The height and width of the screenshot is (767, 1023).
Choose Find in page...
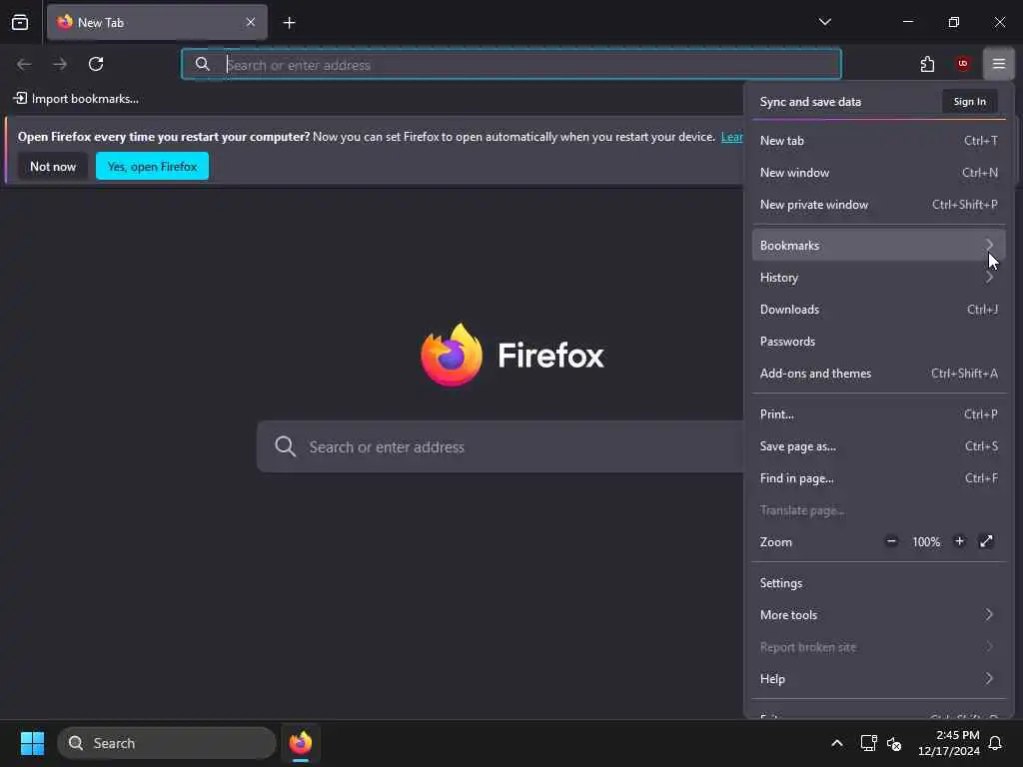[878, 478]
